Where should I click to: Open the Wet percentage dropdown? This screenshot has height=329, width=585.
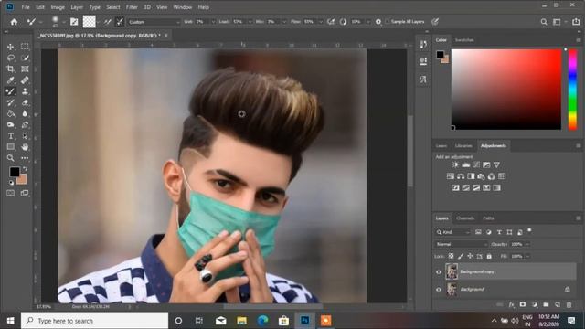213,22
